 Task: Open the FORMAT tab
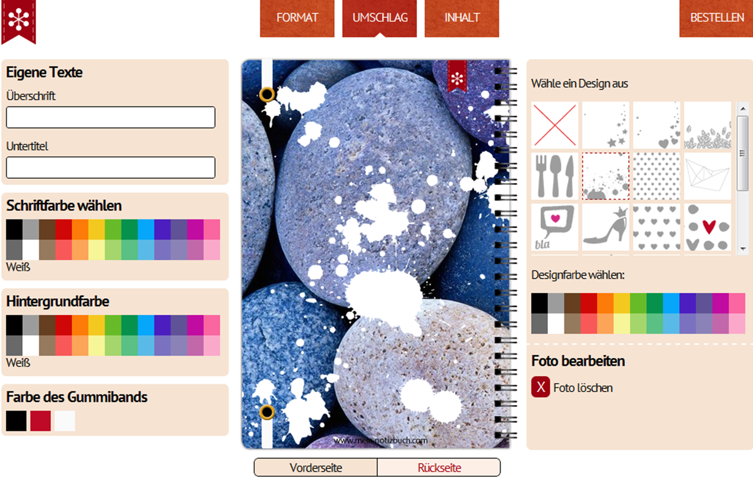coord(297,18)
